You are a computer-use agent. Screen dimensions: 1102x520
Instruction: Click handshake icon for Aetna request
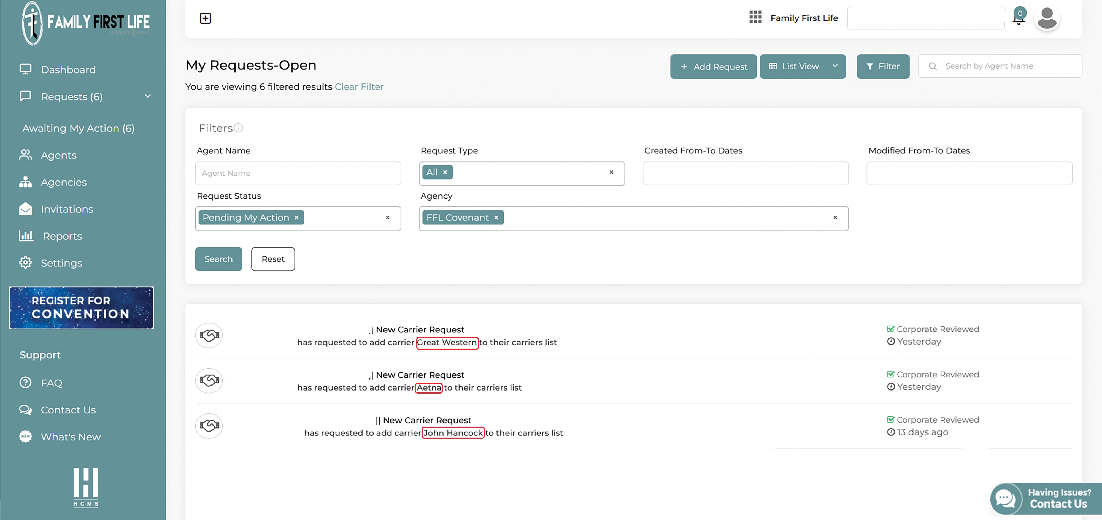(209, 381)
